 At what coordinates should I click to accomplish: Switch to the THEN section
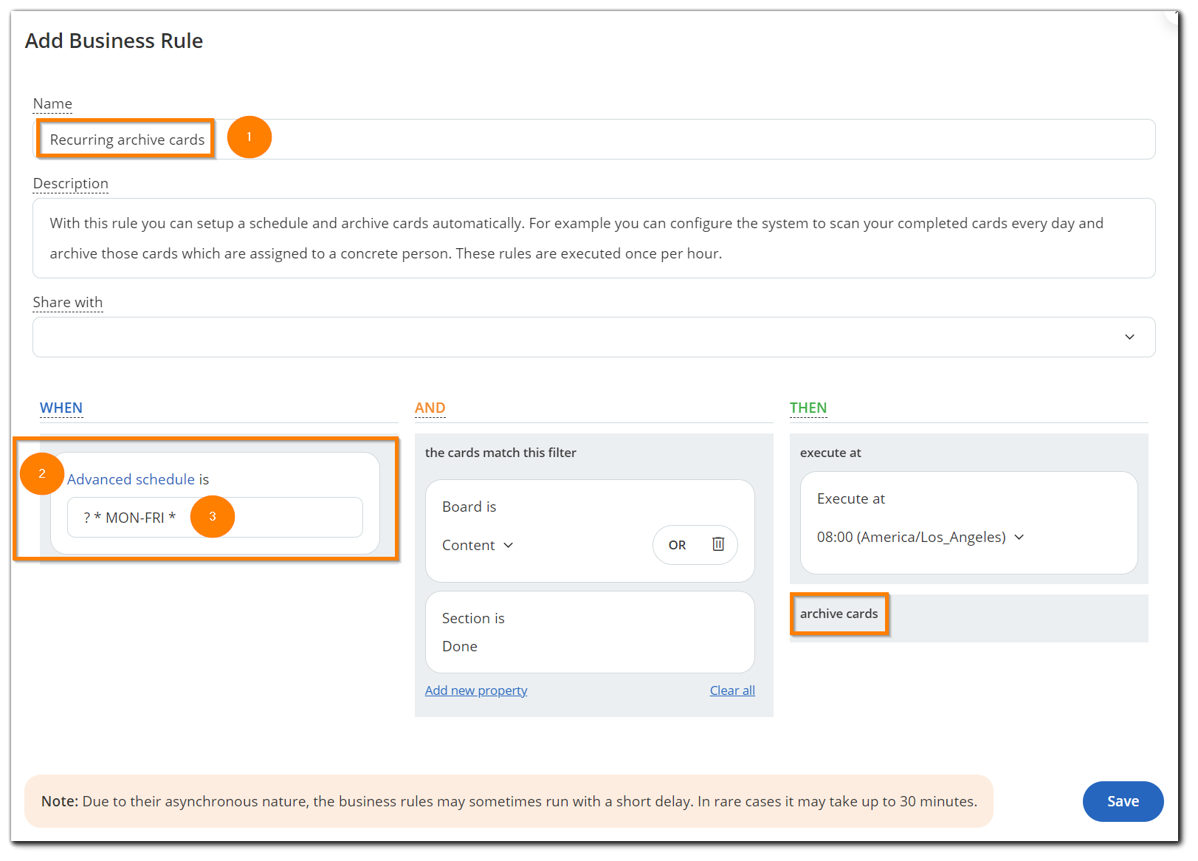808,407
